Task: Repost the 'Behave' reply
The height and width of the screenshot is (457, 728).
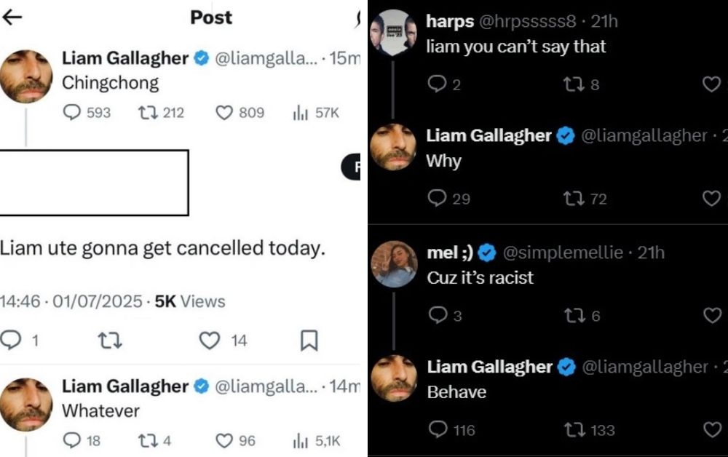Action: click(573, 430)
